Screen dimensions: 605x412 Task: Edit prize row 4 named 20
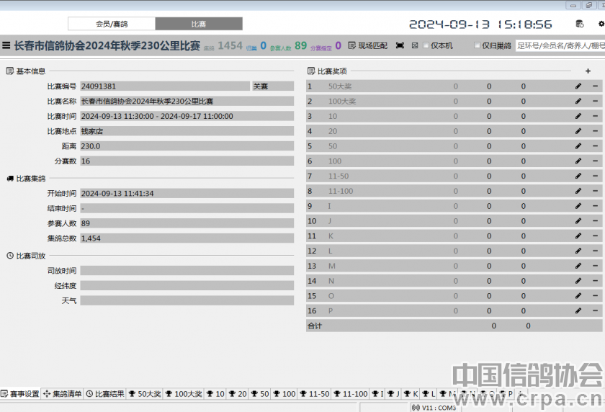578,131
